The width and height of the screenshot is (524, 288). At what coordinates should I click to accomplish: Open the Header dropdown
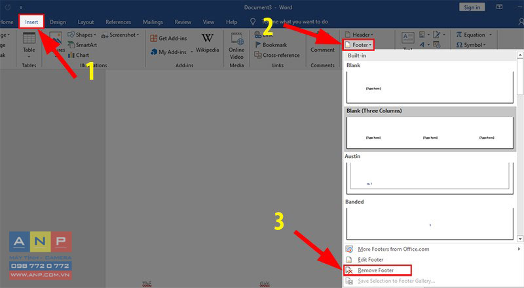click(359, 35)
